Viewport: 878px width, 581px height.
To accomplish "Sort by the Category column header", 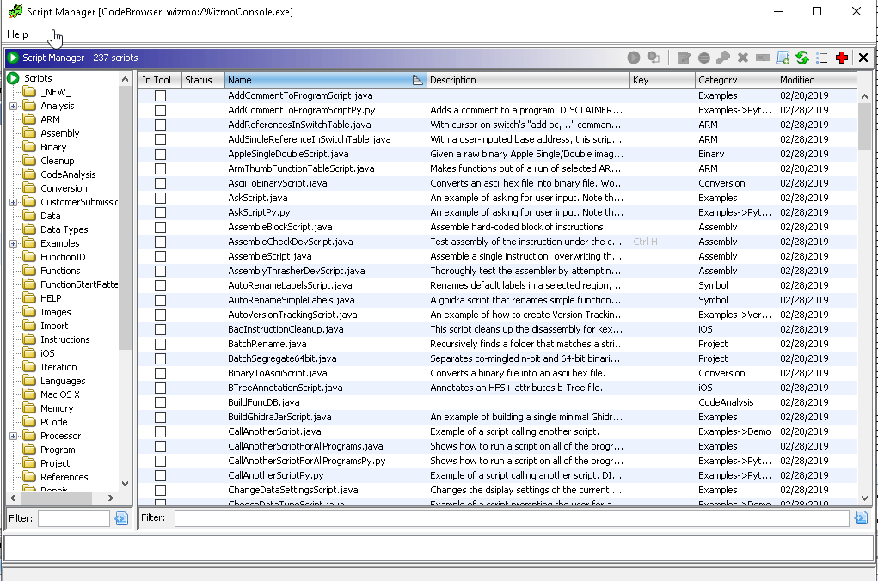I will tap(736, 80).
